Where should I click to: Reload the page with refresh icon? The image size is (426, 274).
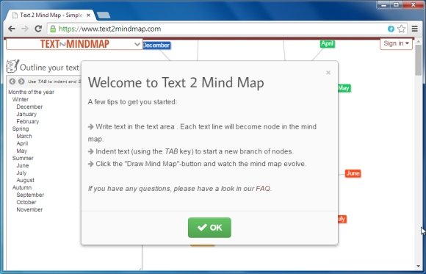[38, 29]
